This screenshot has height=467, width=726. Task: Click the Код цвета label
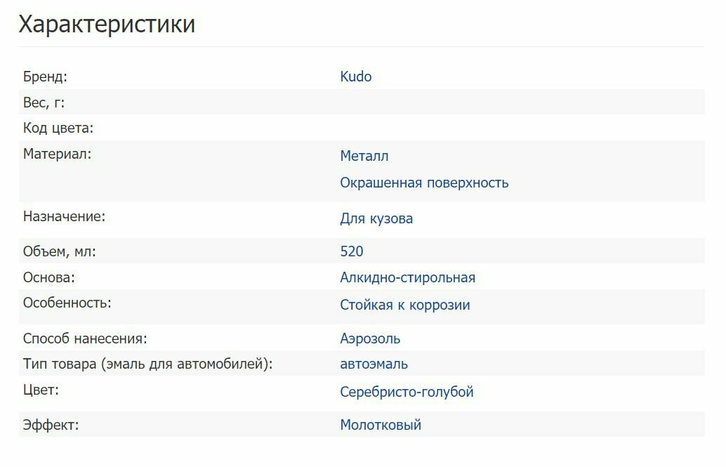tap(58, 129)
